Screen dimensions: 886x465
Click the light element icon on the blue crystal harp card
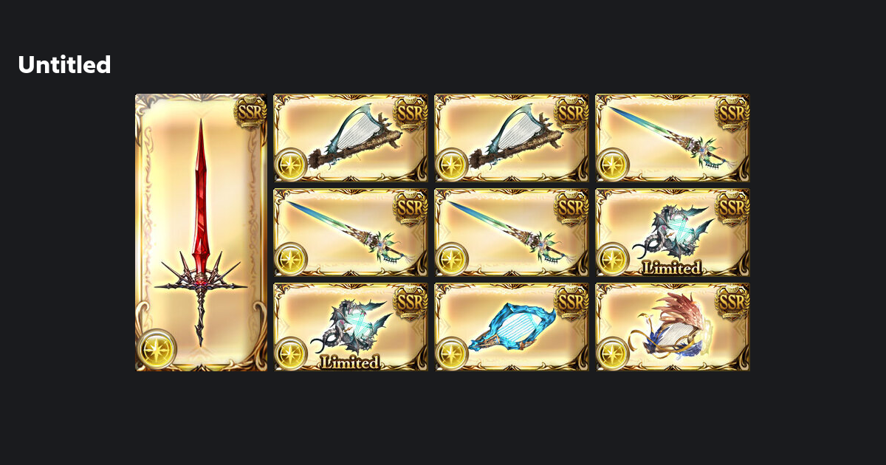[x=452, y=354]
